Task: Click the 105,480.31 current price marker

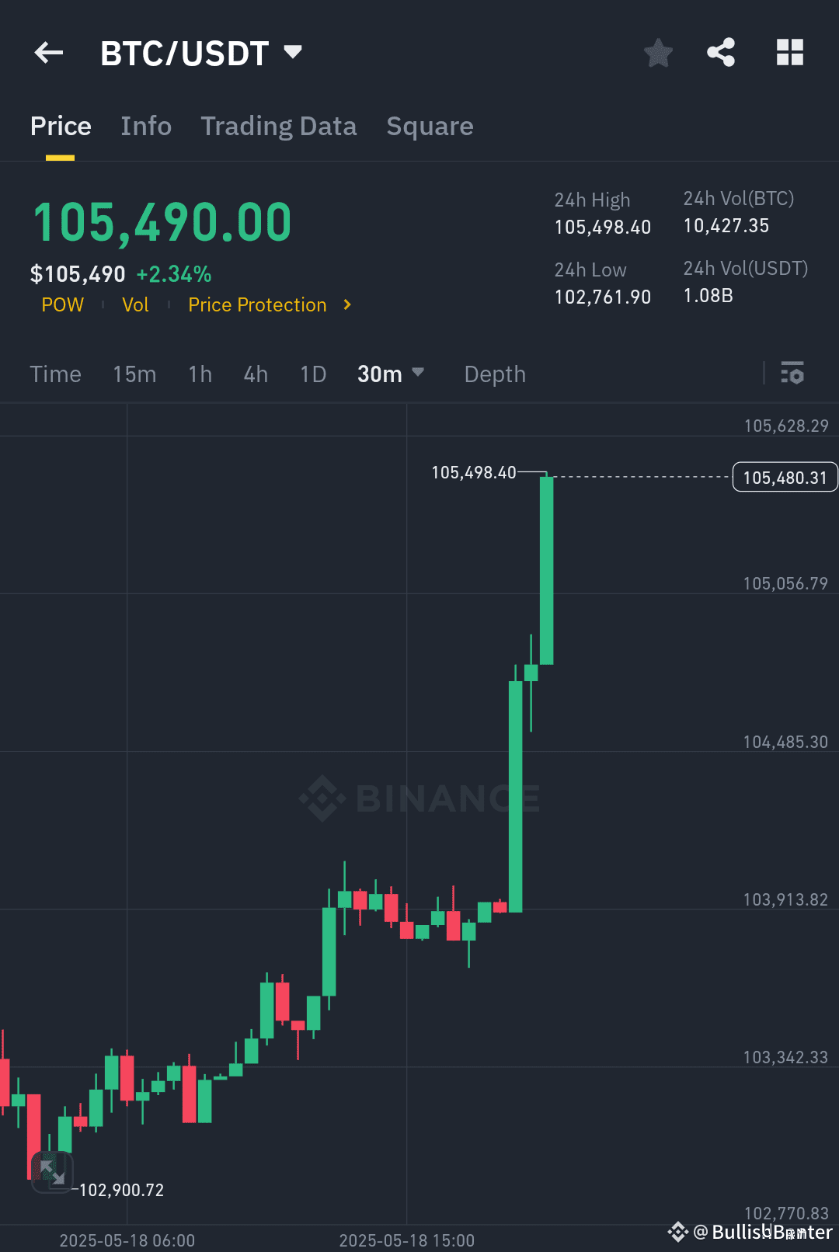Action: pyautogui.click(x=784, y=477)
